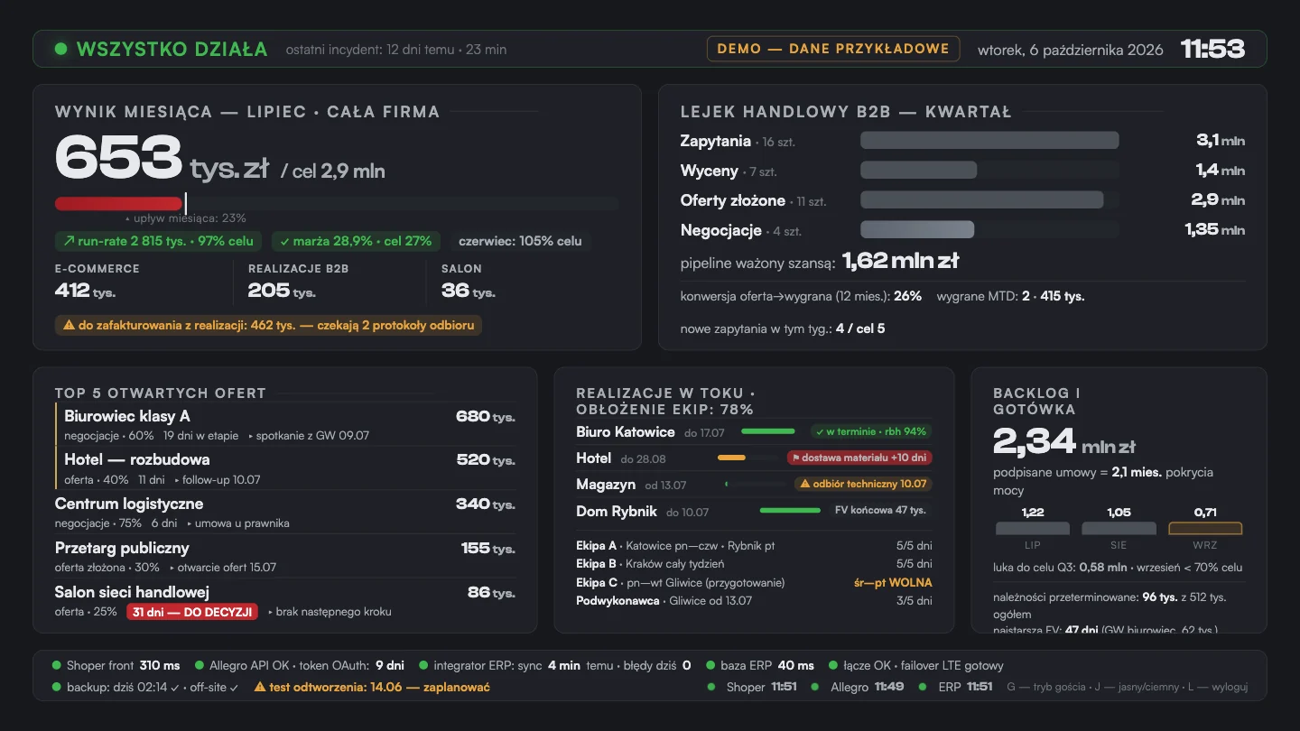The width and height of the screenshot is (1300, 731).
Task: Click the DEMO — DANE PRZYKŁADOWE badge
Action: [832, 49]
